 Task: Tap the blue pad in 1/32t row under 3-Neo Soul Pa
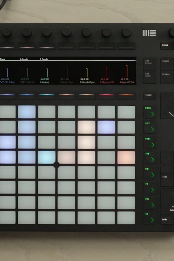point(27,112)
